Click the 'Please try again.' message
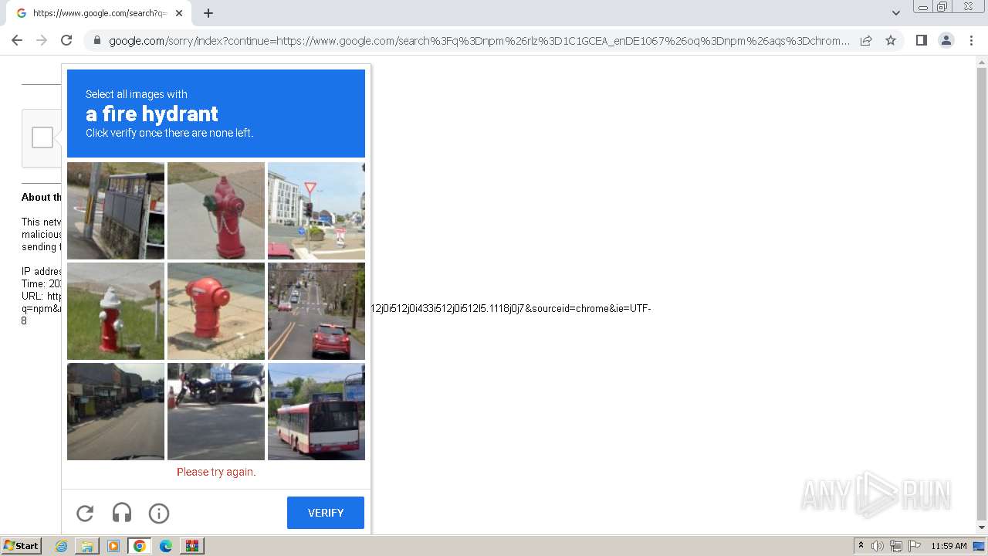This screenshot has width=988, height=556. click(216, 472)
